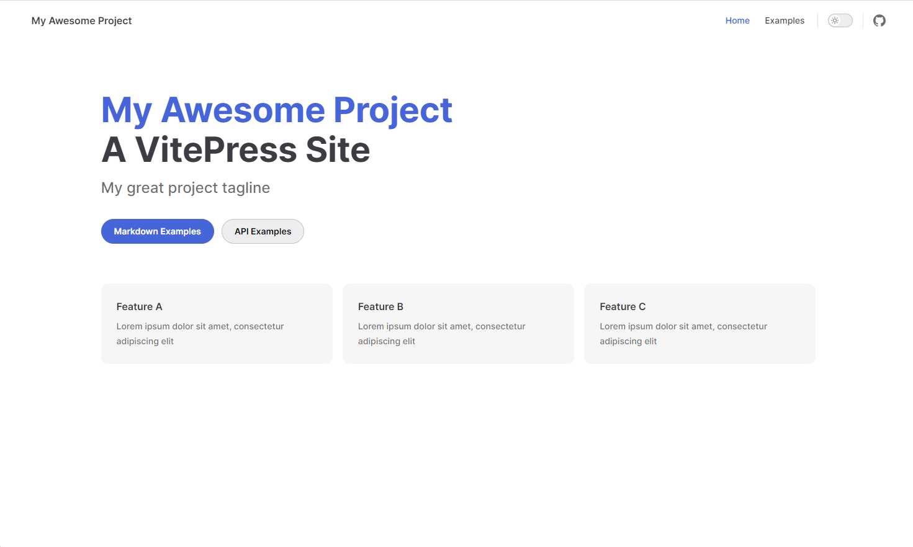Viewport: 913px width, 547px height.
Task: Click the My great project tagline text
Action: point(186,188)
